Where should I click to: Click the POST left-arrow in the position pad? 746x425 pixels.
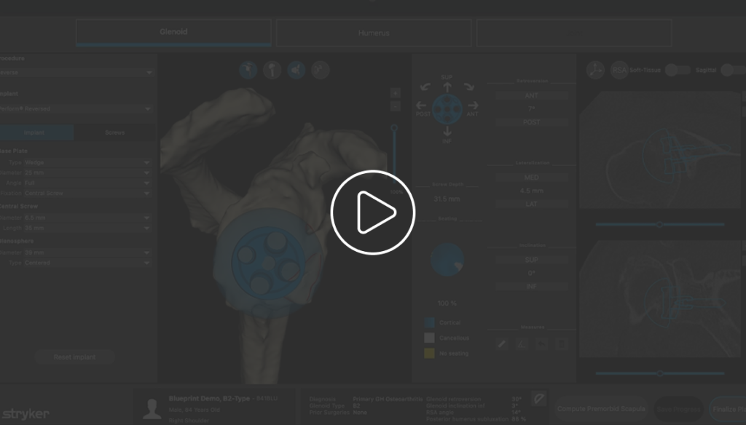(x=421, y=106)
